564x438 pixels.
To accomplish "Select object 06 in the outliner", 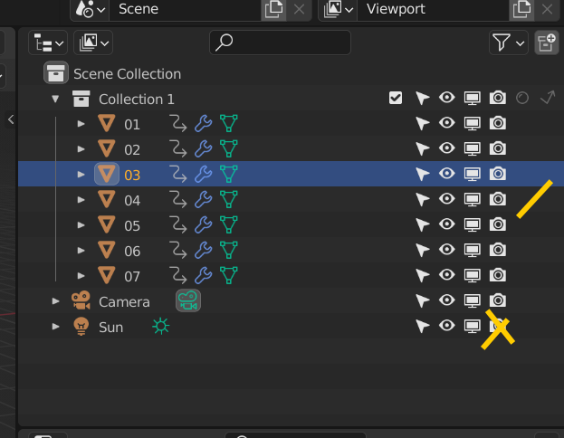I will [x=132, y=251].
